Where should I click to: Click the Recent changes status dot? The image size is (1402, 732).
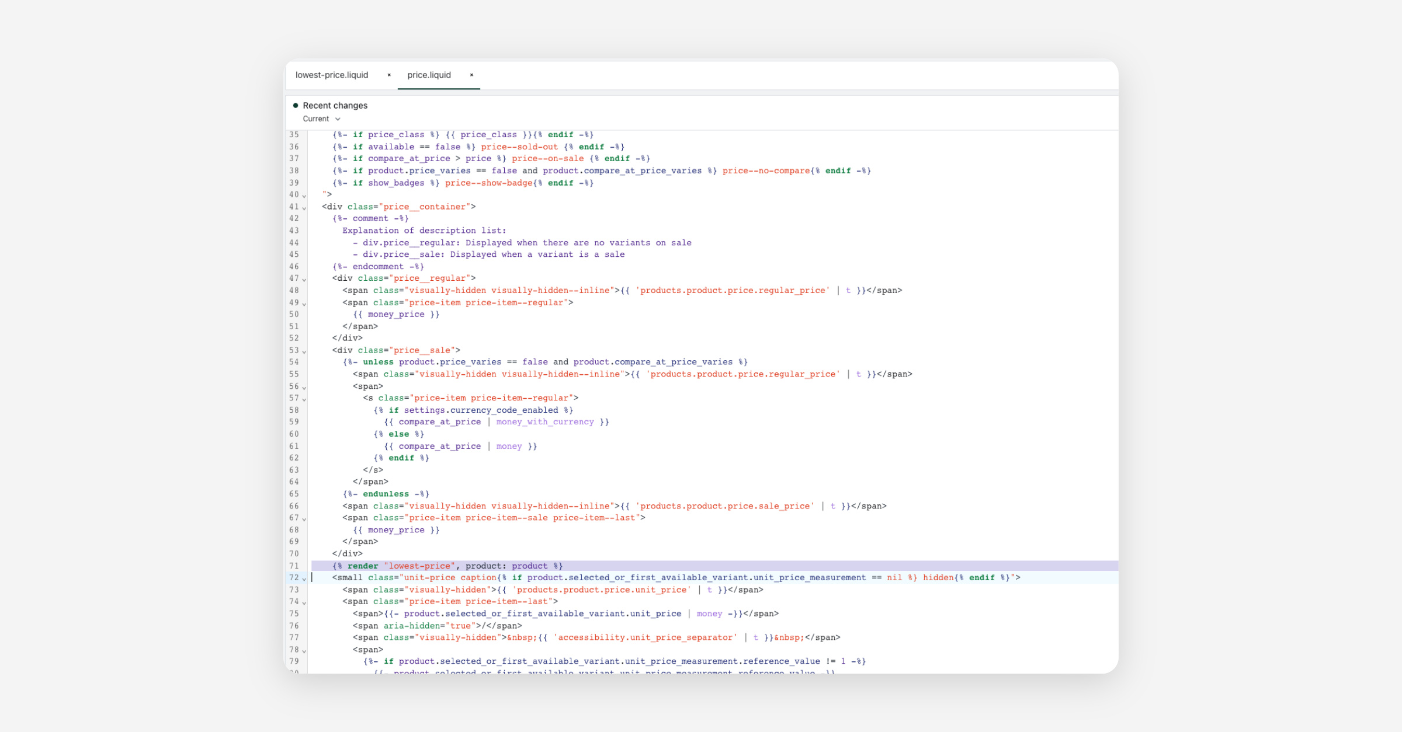click(x=296, y=106)
